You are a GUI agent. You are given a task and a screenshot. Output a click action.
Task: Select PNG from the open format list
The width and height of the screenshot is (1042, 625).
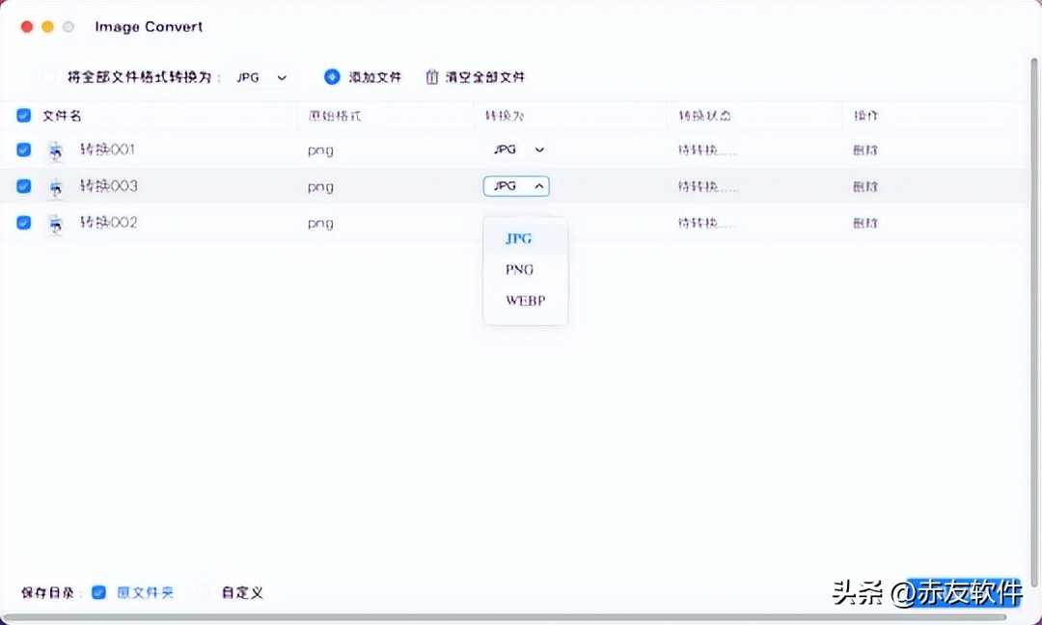(519, 269)
